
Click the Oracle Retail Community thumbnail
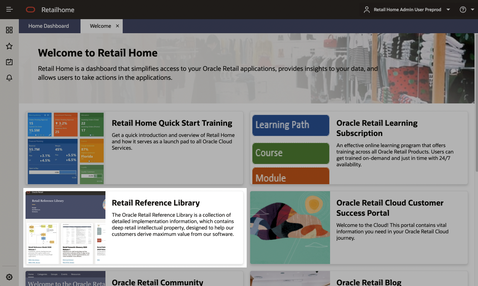point(66,279)
